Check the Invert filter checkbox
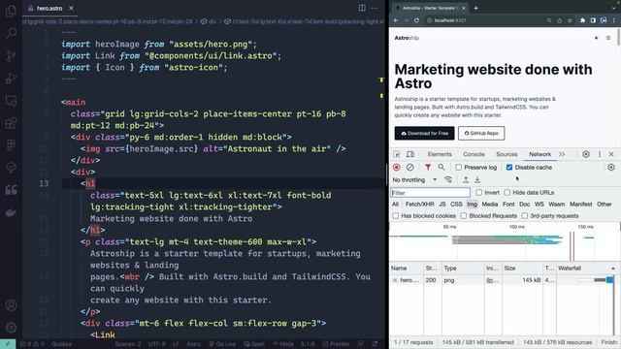 click(478, 192)
